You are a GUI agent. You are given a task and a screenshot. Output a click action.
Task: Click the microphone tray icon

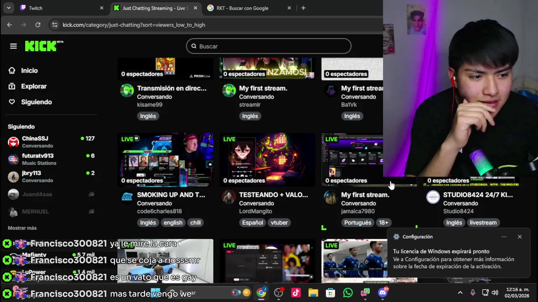coord(473,293)
